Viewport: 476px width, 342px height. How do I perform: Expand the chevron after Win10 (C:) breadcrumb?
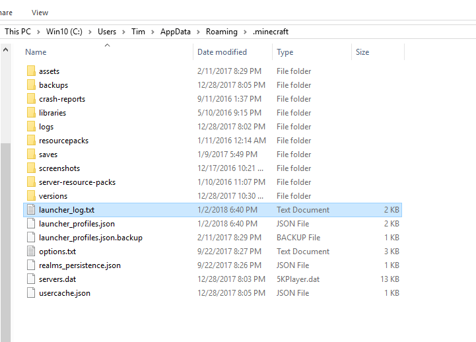(x=91, y=32)
